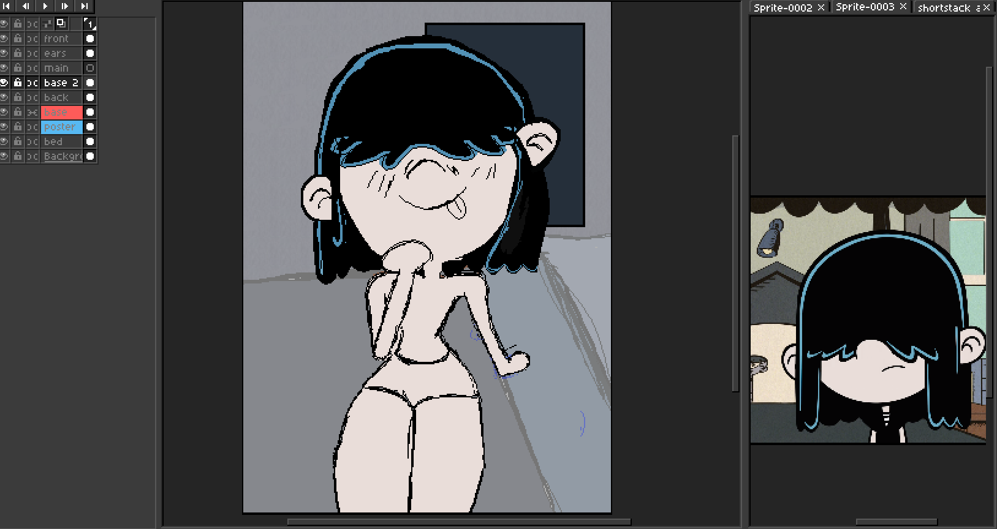The image size is (997, 529).
Task: Open timeline settings sliders icon
Action: click(x=48, y=24)
